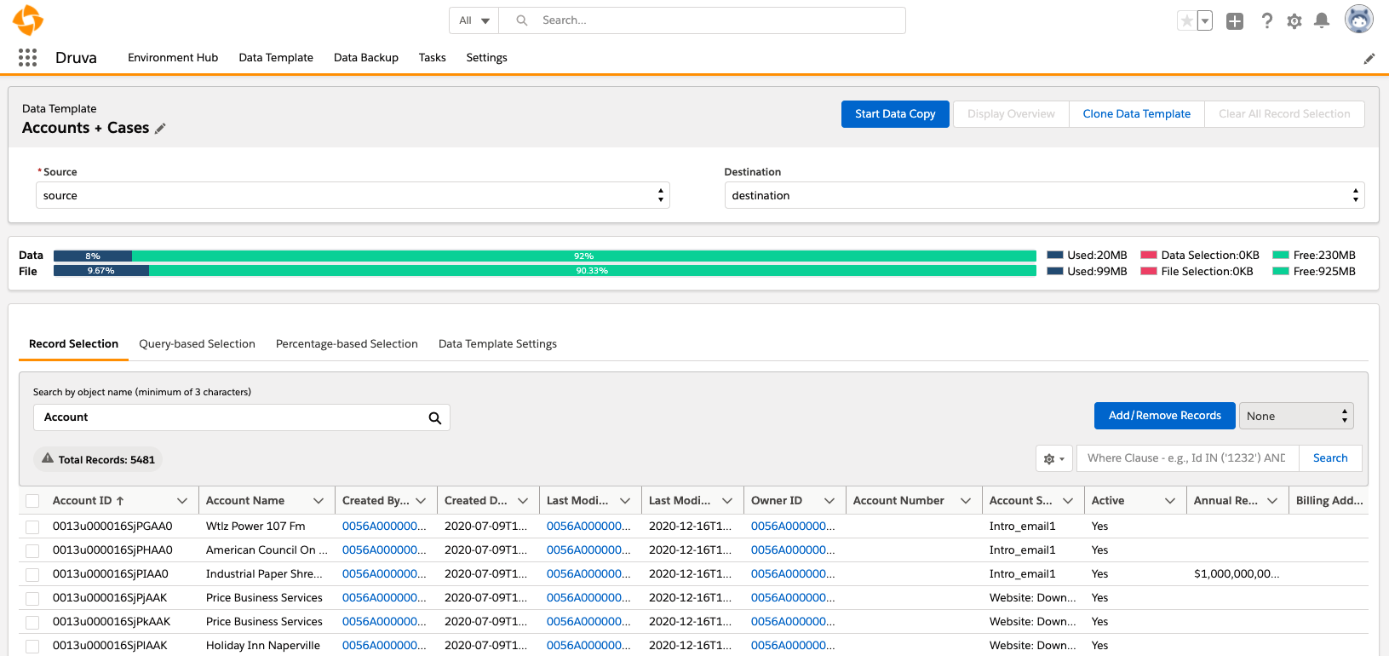This screenshot has height=656, width=1389.
Task: Expand the Annual Re... column menu
Action: [1272, 501]
